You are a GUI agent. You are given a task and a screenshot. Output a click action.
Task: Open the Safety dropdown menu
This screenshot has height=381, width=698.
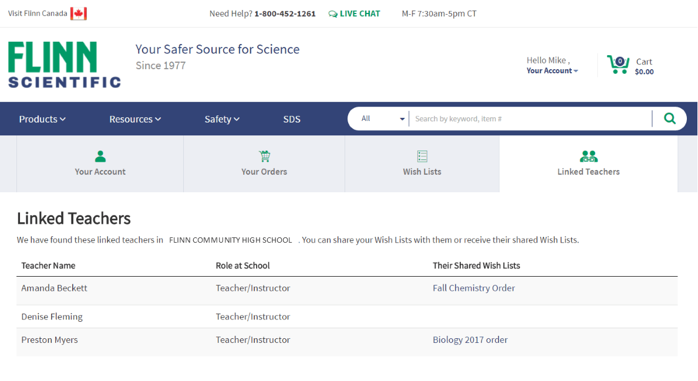222,119
